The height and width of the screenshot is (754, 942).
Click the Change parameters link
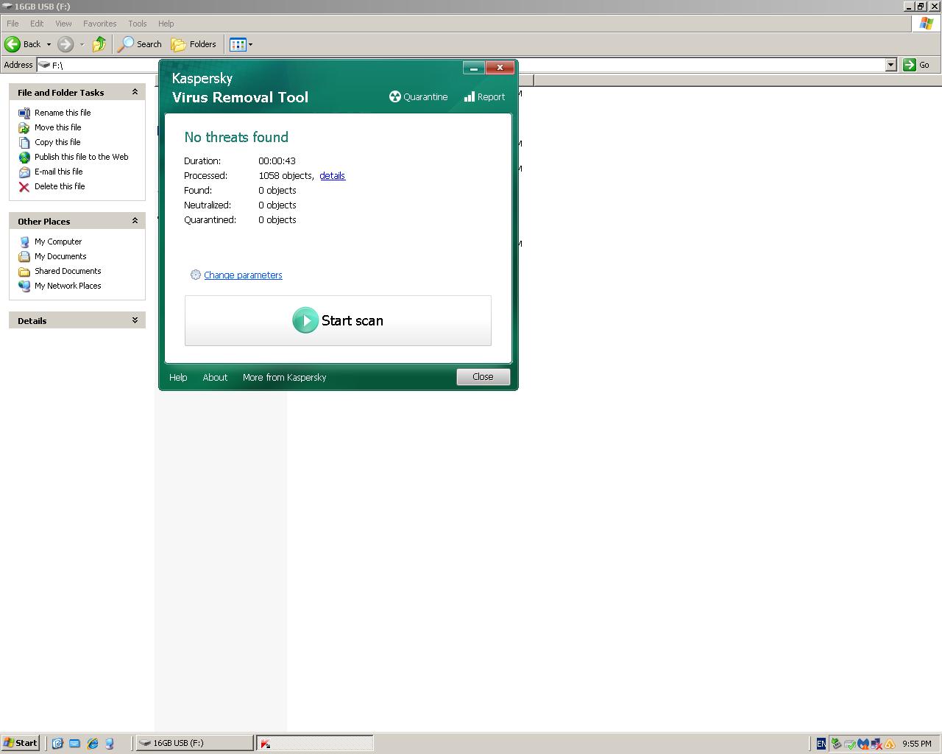(243, 275)
